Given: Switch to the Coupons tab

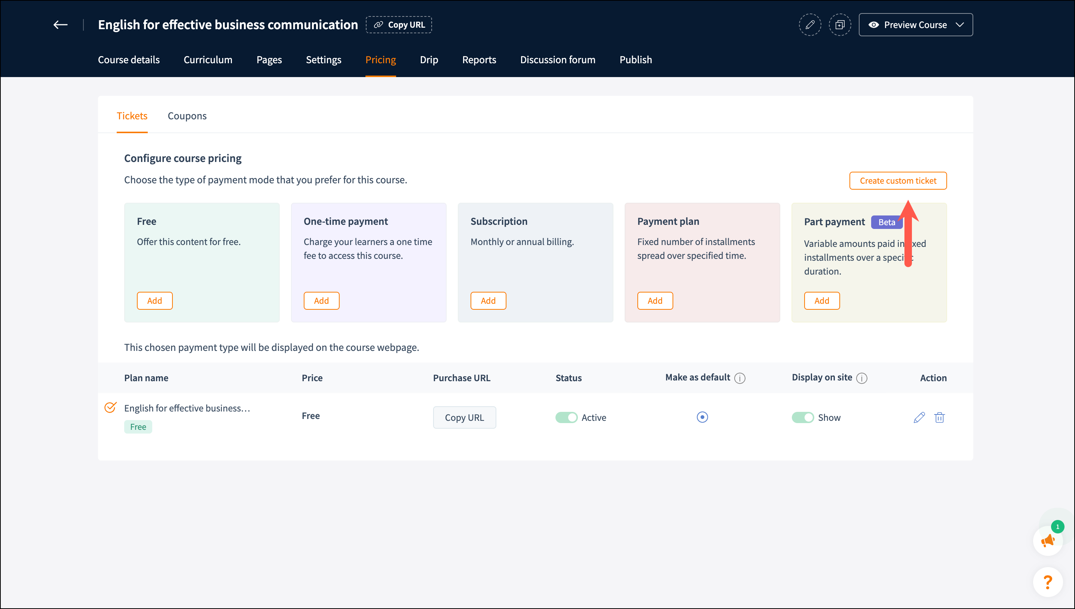Looking at the screenshot, I should coord(187,116).
